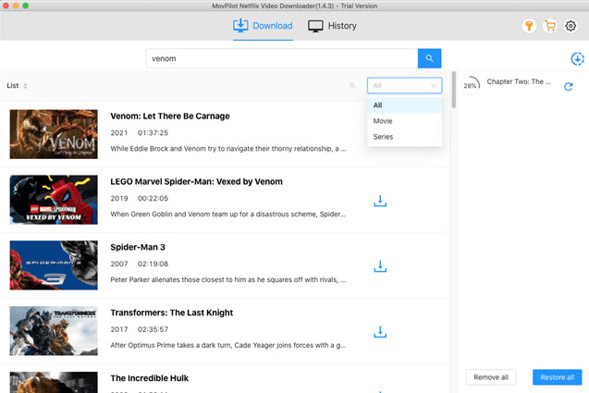589x393 pixels.
Task: Open the shopping cart purchase icon
Action: [550, 26]
